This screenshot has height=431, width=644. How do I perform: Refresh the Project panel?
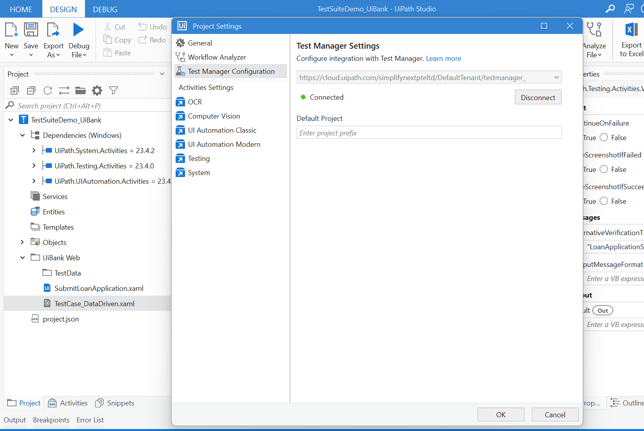pyautogui.click(x=48, y=91)
